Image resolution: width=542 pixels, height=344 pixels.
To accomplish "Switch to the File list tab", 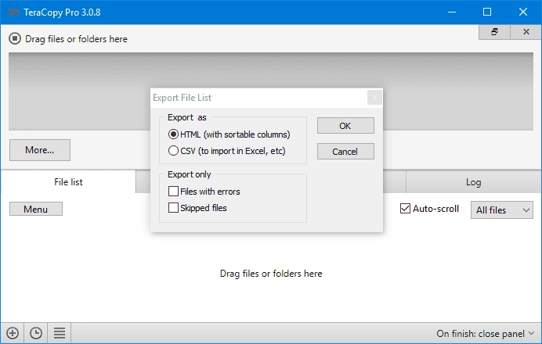I will 68,182.
